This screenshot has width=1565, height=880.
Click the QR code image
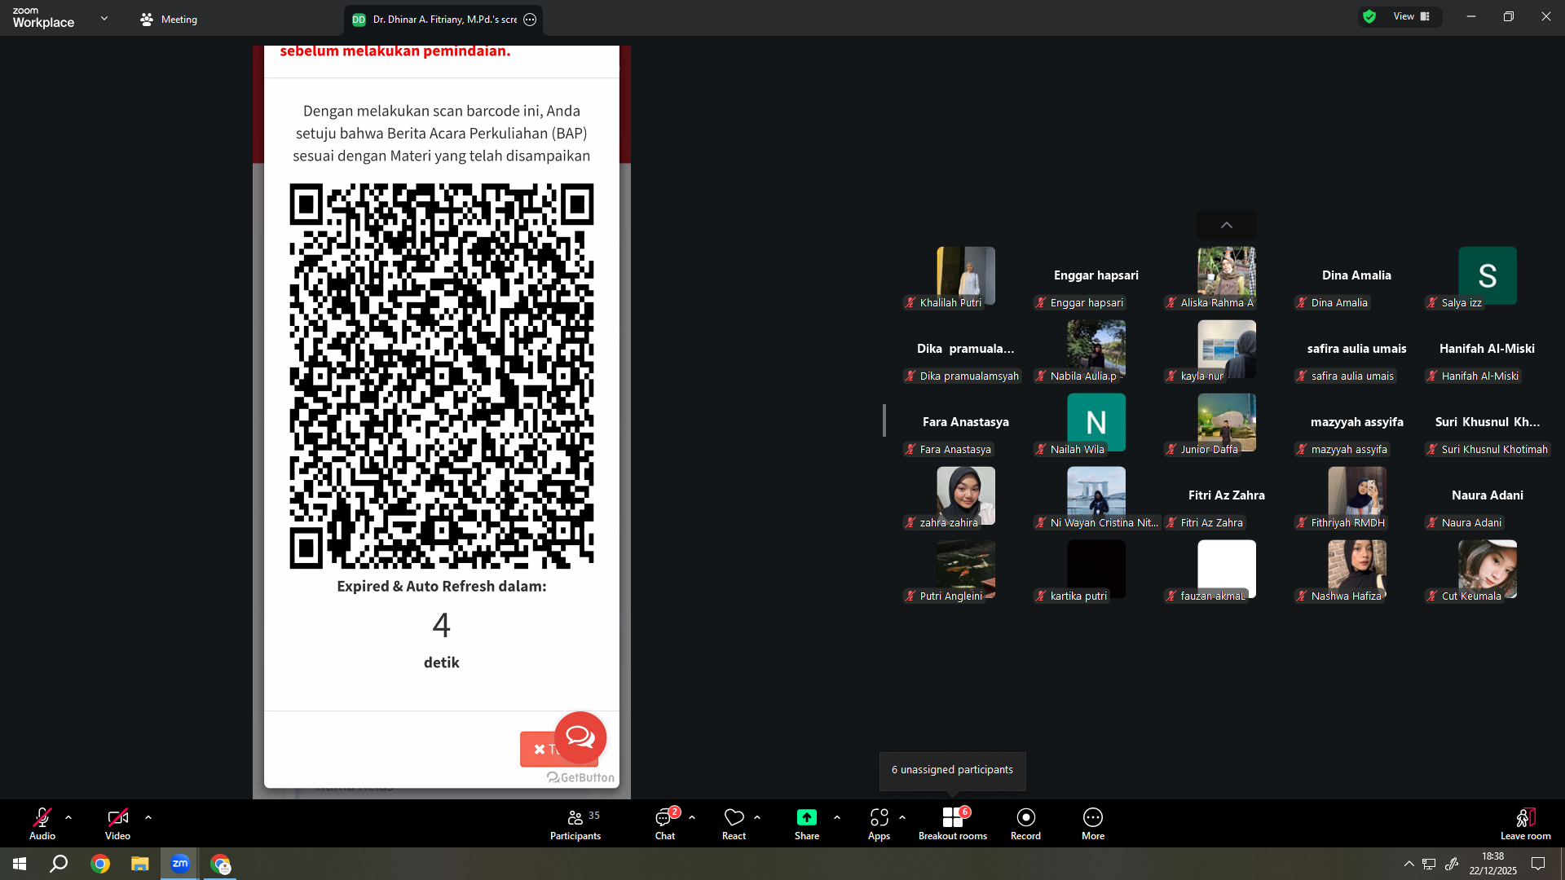442,376
